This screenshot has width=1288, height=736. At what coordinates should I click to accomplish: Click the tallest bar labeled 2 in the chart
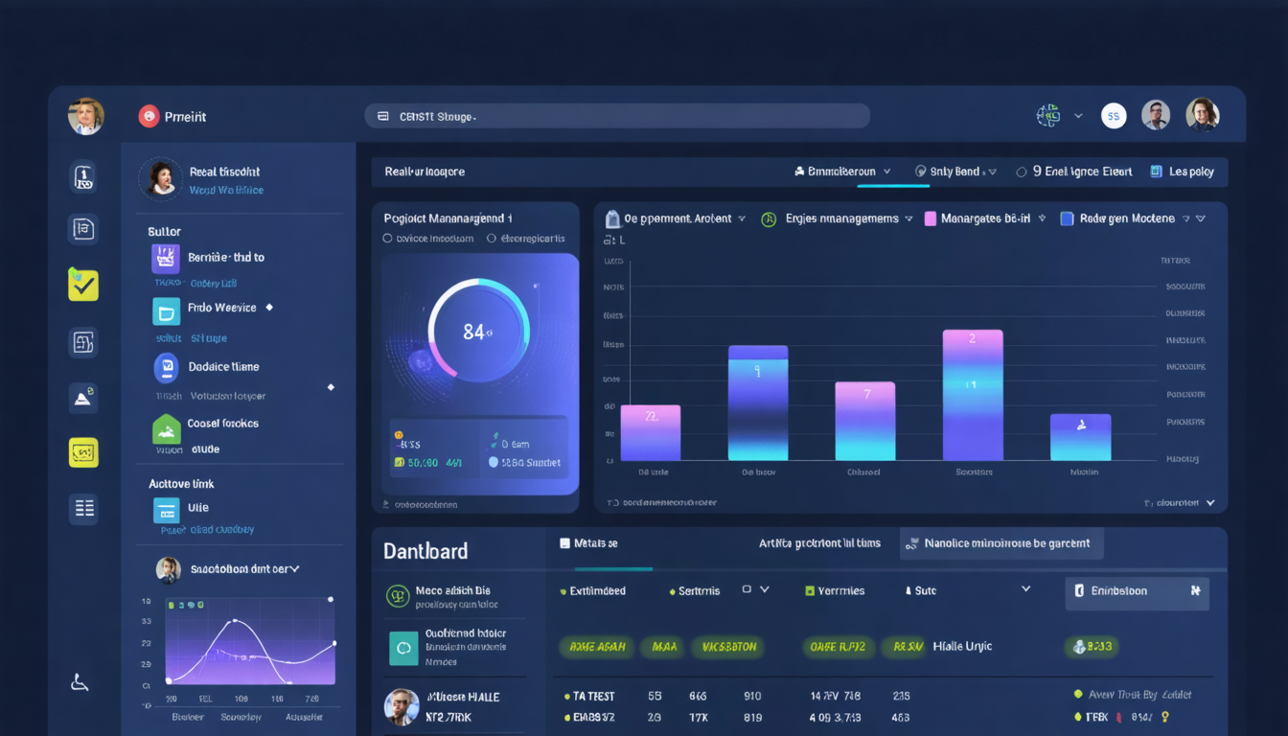pyautogui.click(x=973, y=396)
